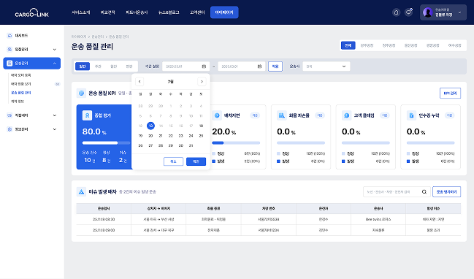The image size is (474, 279).
Task: Click the KPI 관리 button
Action: 450,93
